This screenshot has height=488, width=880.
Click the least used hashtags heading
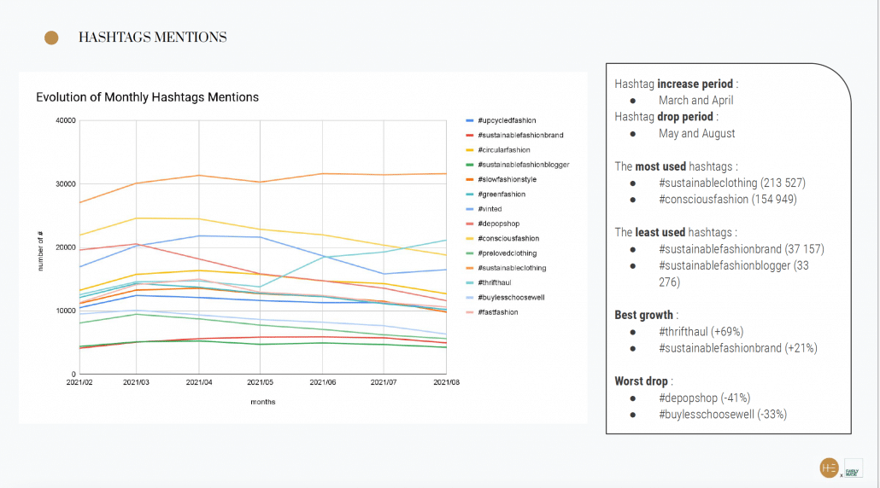click(676, 232)
